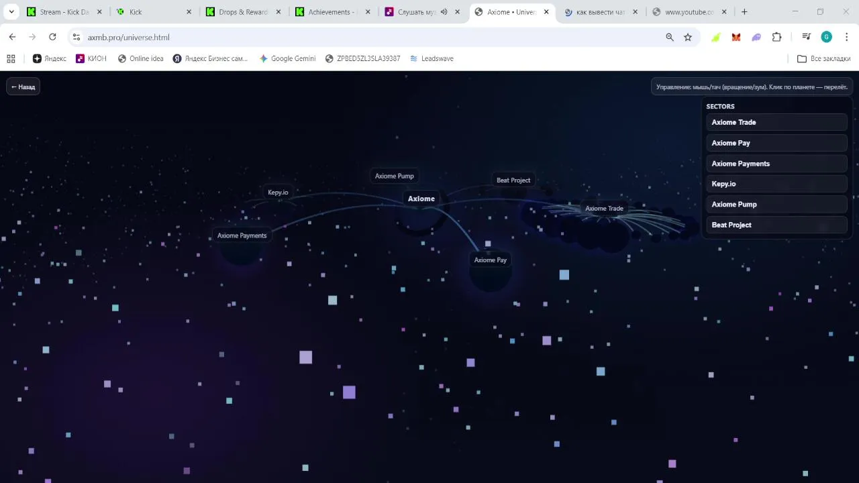
Task: Select Axiome Payments in Sectors list
Action: pos(776,164)
